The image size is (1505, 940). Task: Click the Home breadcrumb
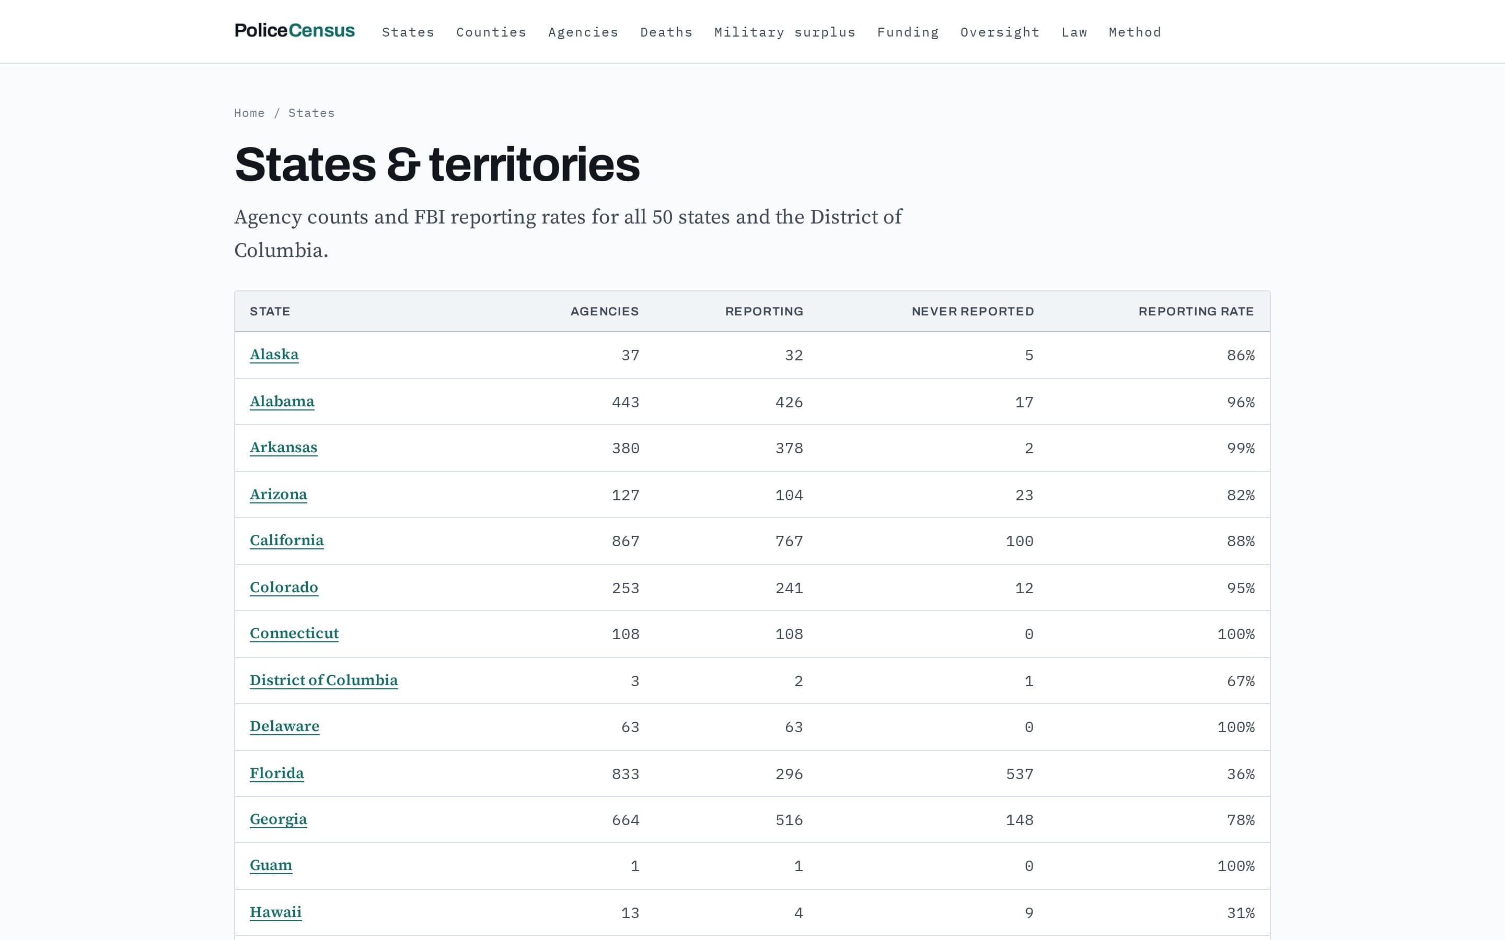pyautogui.click(x=249, y=113)
